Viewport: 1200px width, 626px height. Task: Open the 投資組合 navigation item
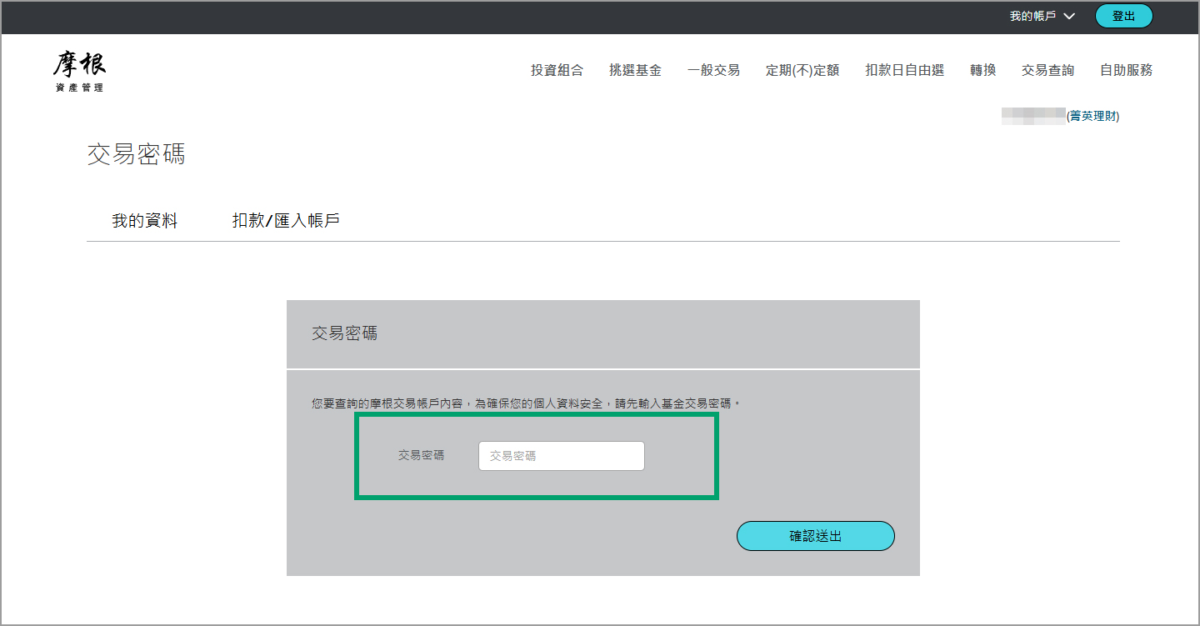(557, 70)
